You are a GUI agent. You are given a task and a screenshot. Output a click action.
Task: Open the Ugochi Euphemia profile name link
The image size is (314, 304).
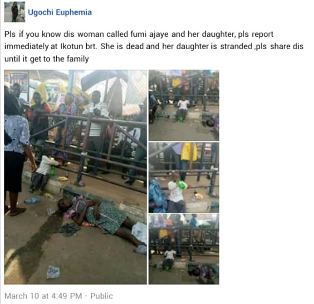pyautogui.click(x=60, y=12)
